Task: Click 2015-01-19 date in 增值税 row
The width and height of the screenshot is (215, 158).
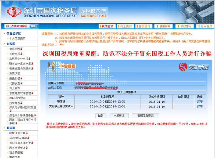Action: [157, 102]
